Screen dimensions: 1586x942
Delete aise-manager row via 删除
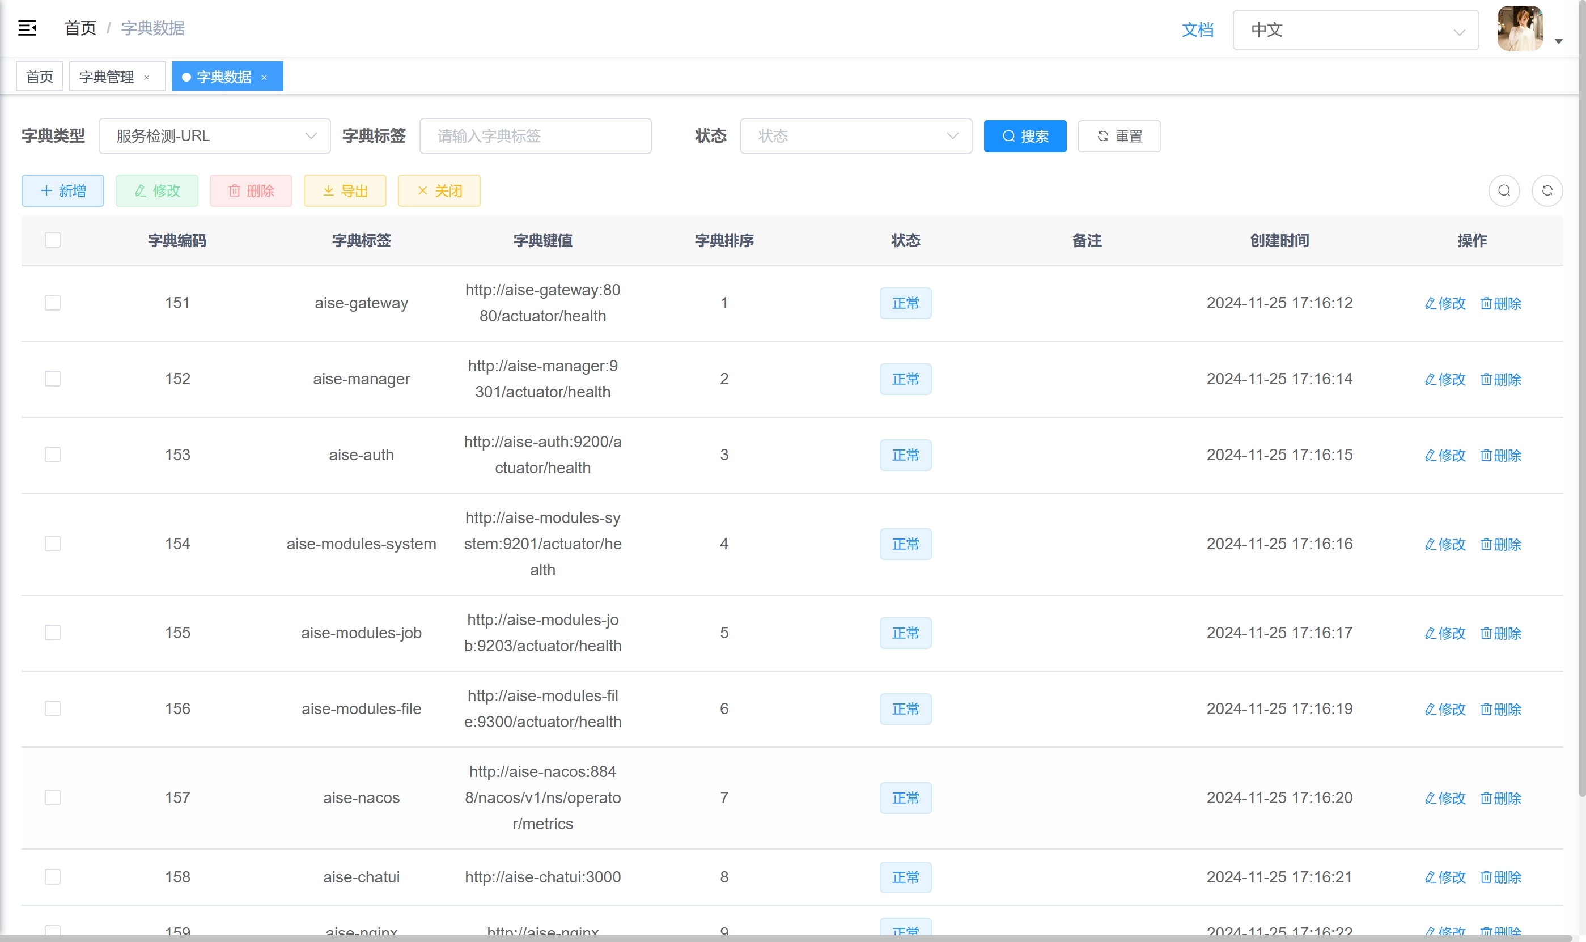1500,380
